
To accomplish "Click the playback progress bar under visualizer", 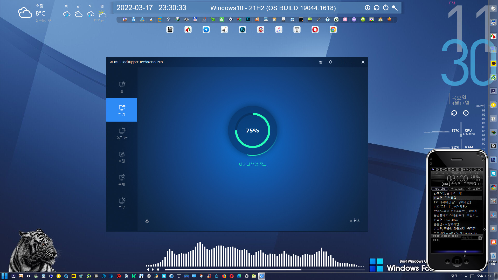I will tap(265, 270).
